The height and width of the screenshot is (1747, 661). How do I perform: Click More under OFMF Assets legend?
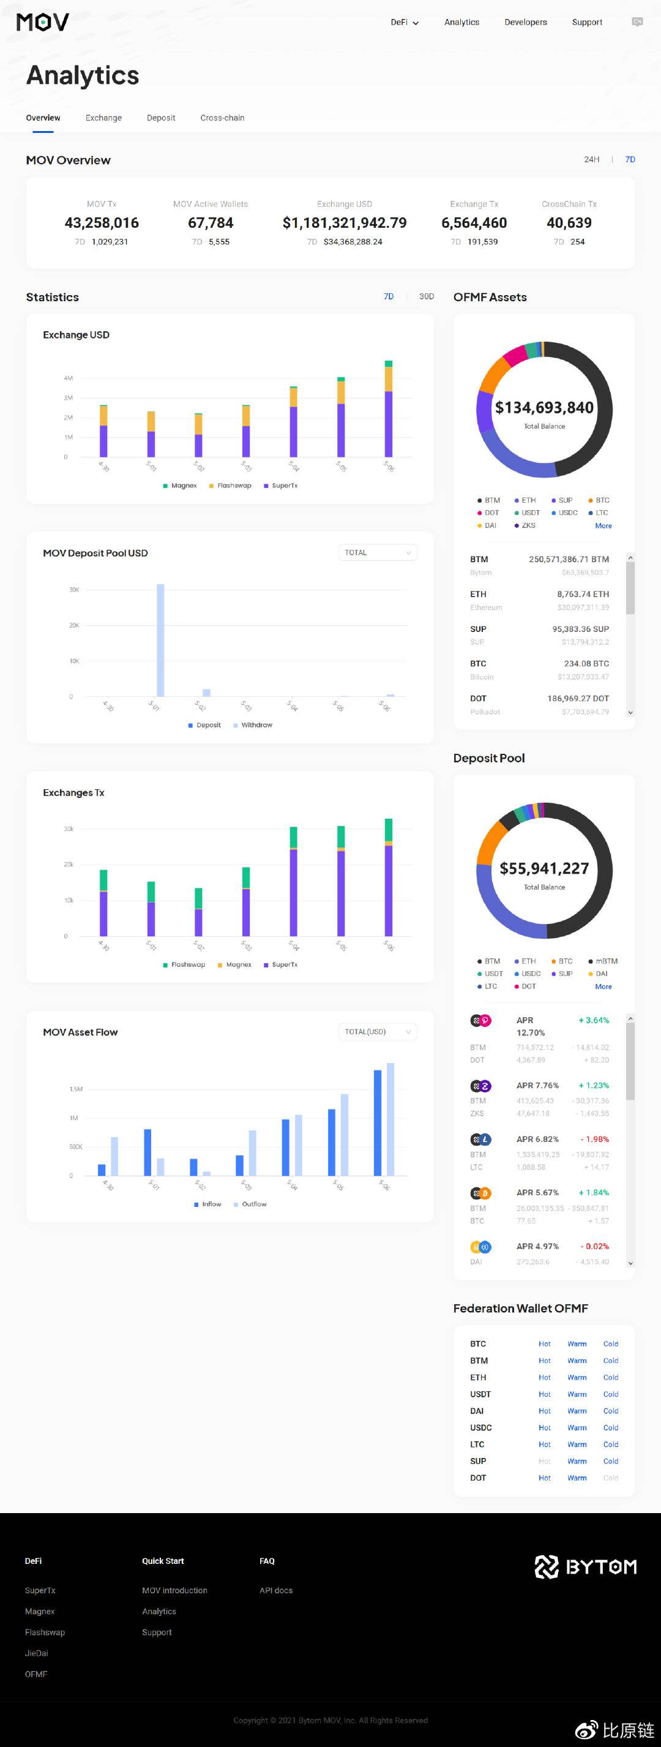click(603, 525)
